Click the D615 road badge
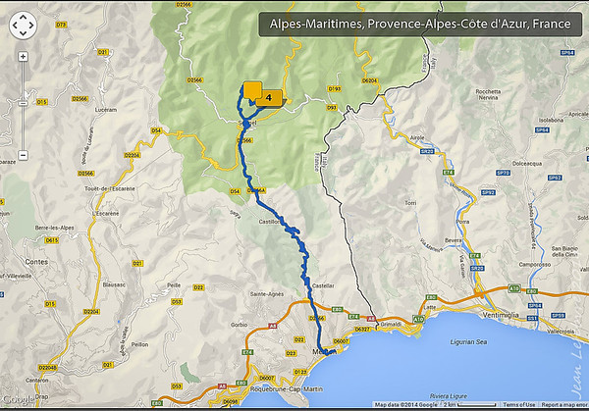Screen dimensions: 589x411 [51, 240]
